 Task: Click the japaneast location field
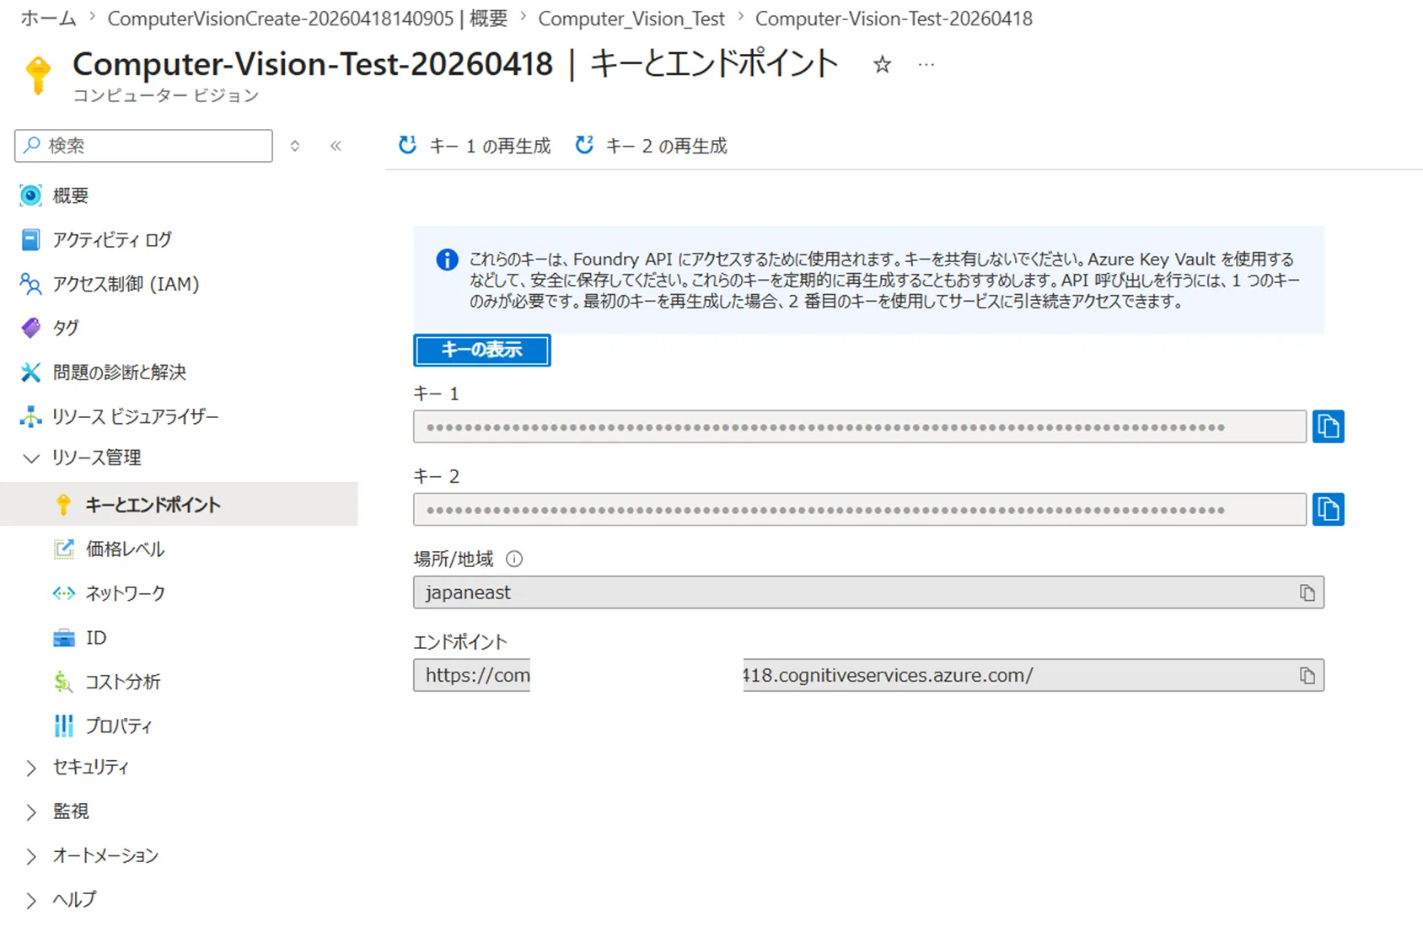868,592
